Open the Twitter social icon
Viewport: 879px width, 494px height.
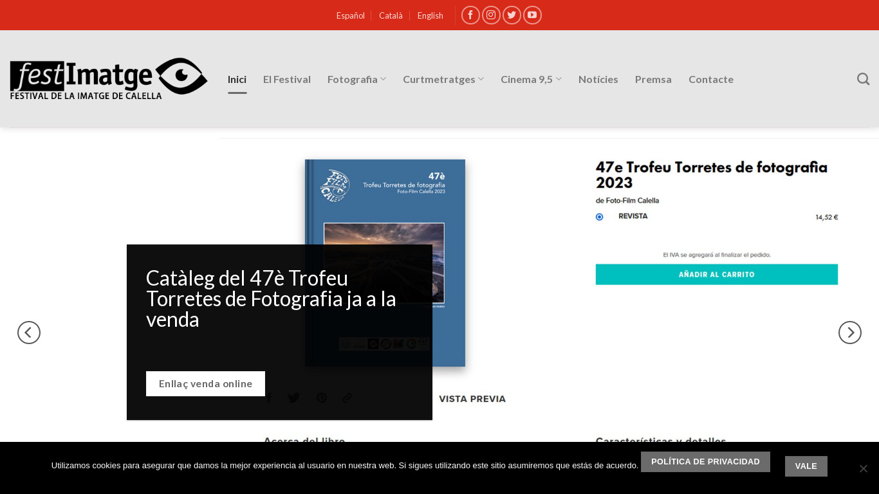512,15
